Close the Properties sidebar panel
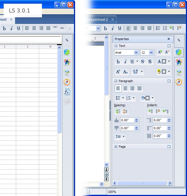The image size is (187, 196). point(169,39)
